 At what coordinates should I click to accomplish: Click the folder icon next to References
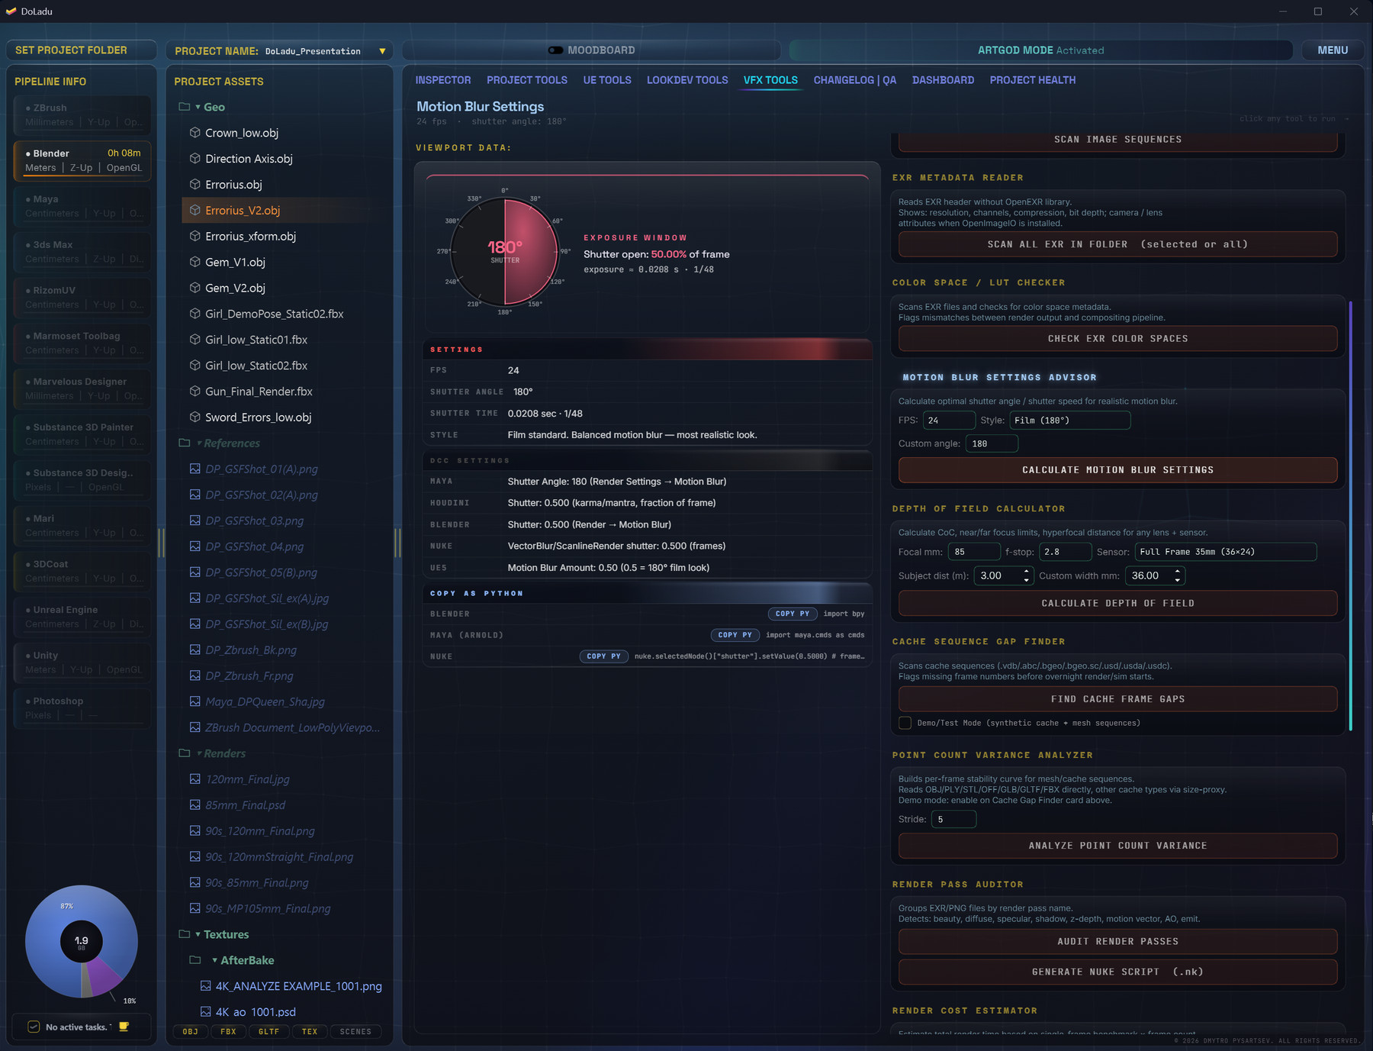click(184, 443)
